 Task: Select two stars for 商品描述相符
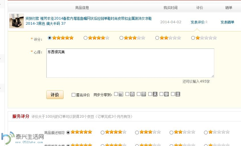[x=171, y=132]
